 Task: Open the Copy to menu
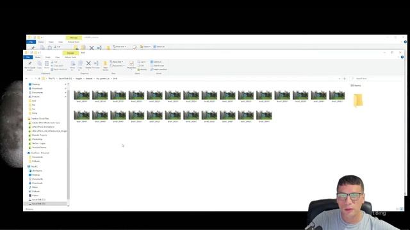pos(80,65)
